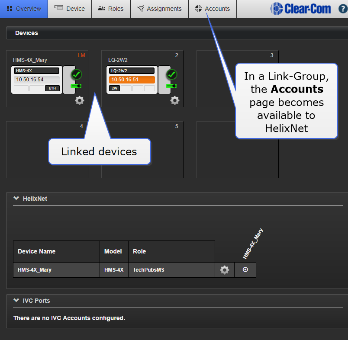Open the Device tab
The width and height of the screenshot is (348, 340).
pyautogui.click(x=70, y=9)
